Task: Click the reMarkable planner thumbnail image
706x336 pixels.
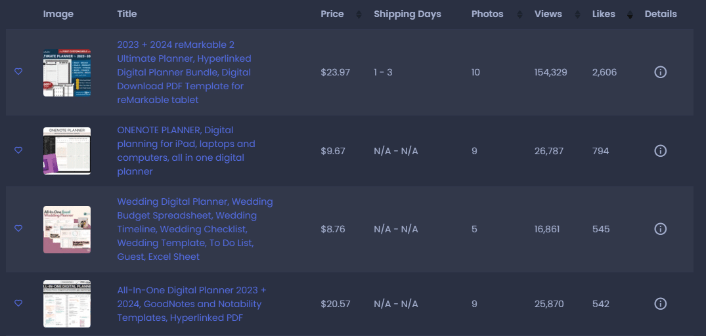Action: (67, 73)
